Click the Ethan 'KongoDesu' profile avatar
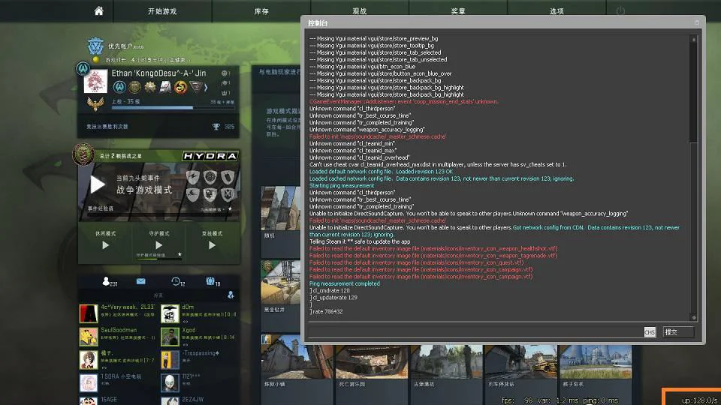This screenshot has height=405, width=721. (95, 81)
